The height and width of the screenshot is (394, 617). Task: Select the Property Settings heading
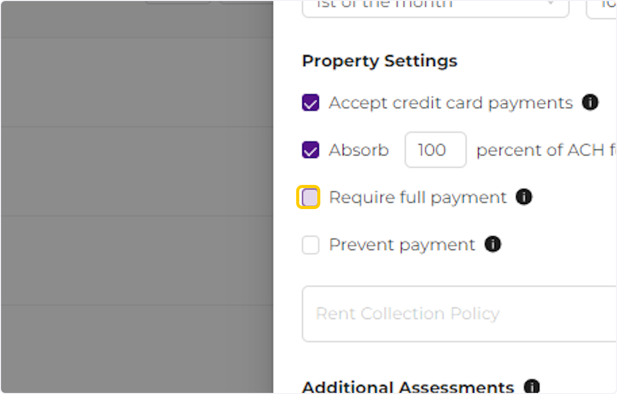379,61
